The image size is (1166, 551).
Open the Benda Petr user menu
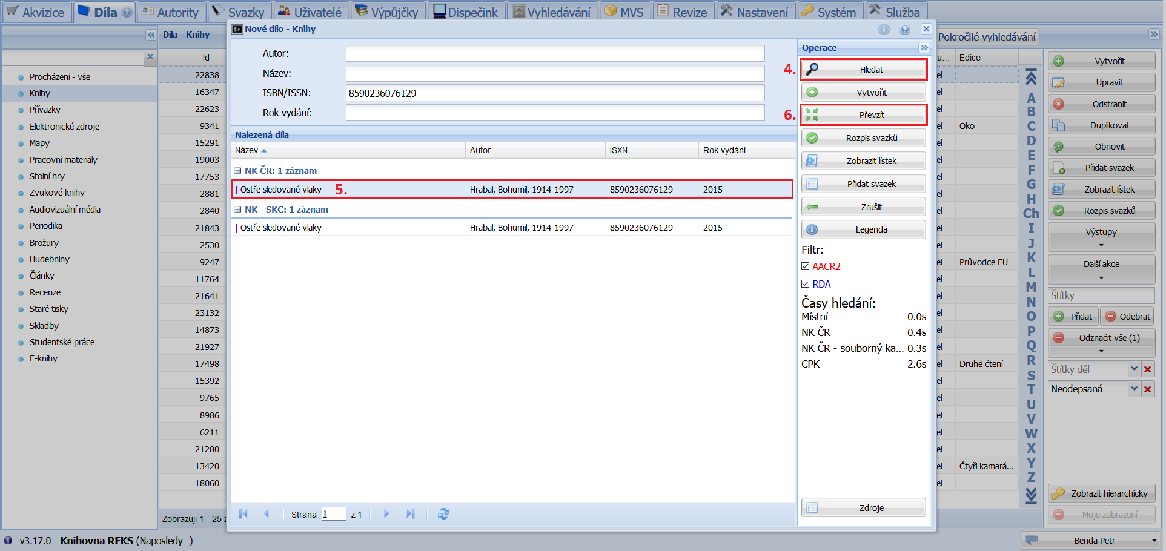1090,541
